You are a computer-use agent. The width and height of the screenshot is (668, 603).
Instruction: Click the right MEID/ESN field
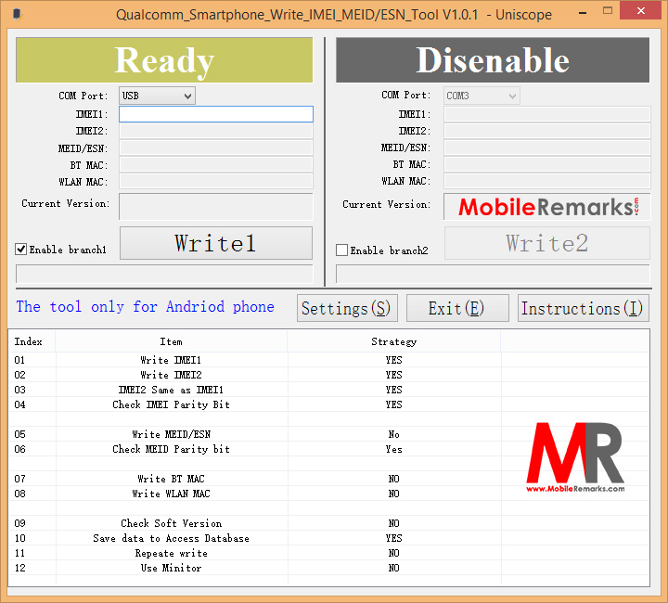coord(547,148)
